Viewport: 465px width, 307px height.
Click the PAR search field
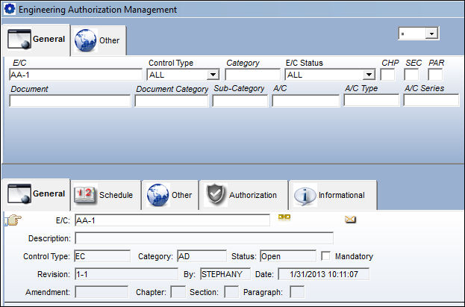(x=435, y=75)
